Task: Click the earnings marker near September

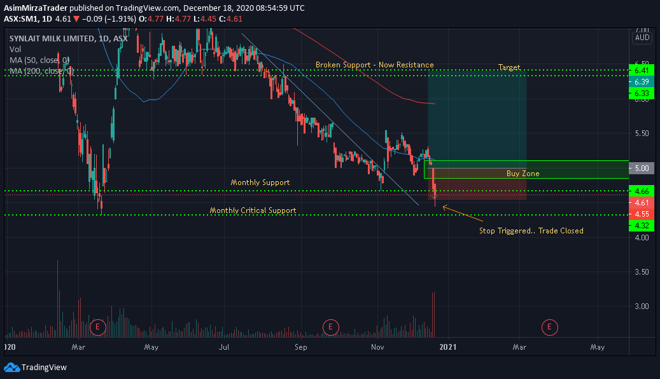Action: (x=330, y=327)
